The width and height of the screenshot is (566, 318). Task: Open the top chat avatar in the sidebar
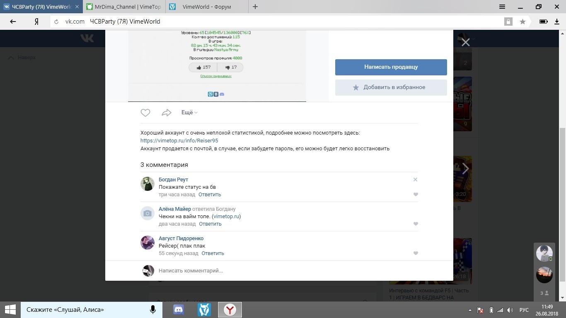(544, 253)
